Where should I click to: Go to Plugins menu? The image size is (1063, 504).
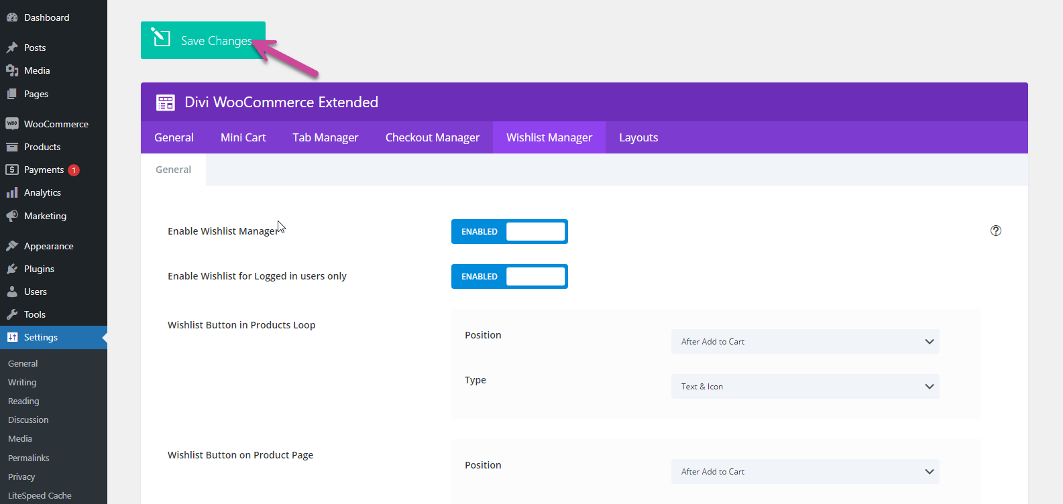54,269
